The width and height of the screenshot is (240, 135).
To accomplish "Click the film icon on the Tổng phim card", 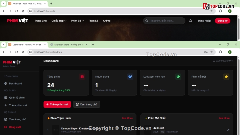I will tap(82, 77).
